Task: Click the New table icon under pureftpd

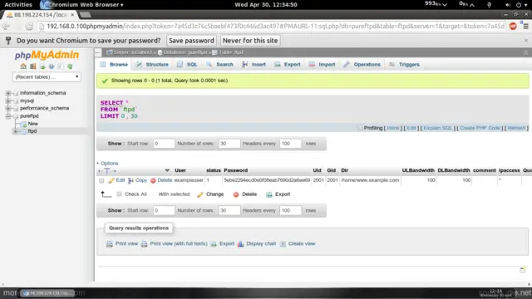Action: pos(23,124)
